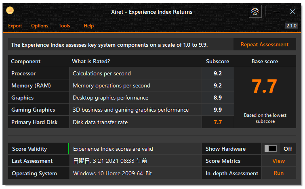Image resolution: width=305 pixels, height=189 pixels.
Task: Click the Memory (RAM) component label
Action: tap(31, 85)
